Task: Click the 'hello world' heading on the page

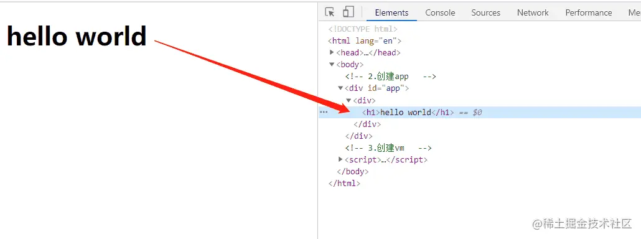Action: pyautogui.click(x=77, y=36)
